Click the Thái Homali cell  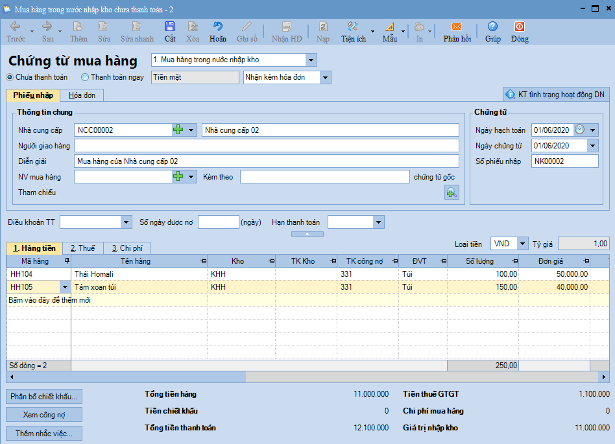[x=139, y=274]
